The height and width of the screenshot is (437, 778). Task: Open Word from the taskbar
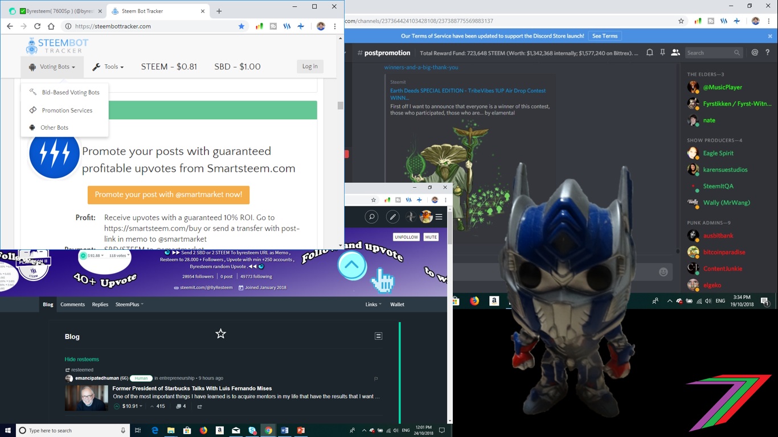pyautogui.click(x=285, y=431)
